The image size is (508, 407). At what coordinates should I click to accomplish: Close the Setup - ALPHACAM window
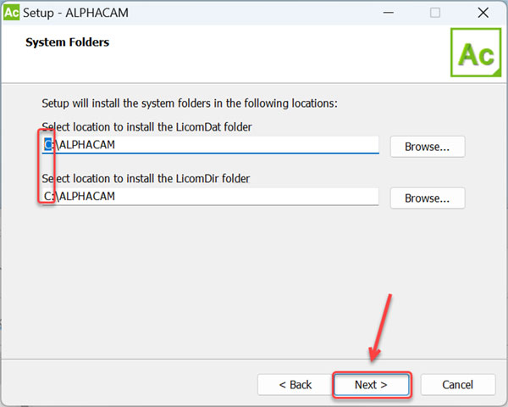coord(483,13)
